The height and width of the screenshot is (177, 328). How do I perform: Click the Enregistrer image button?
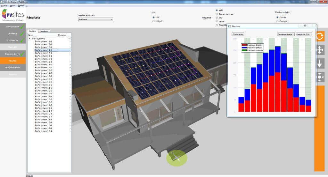point(286,34)
